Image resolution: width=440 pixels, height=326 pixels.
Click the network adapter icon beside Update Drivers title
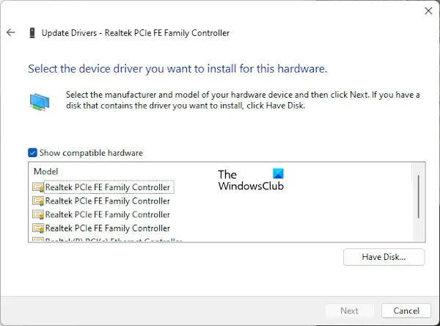32,33
